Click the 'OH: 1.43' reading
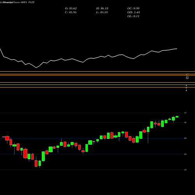Viewport: 195px width, 195px height. tap(133, 12)
